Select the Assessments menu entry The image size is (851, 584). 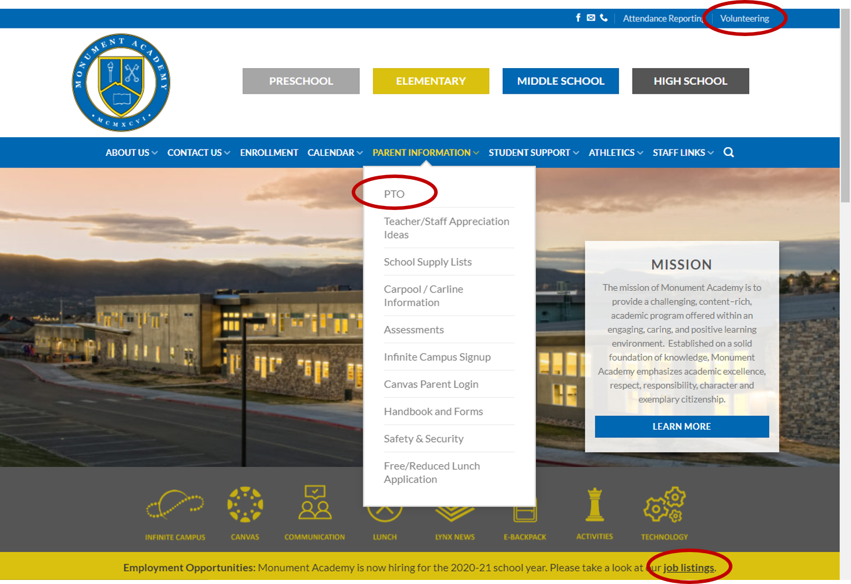click(414, 330)
